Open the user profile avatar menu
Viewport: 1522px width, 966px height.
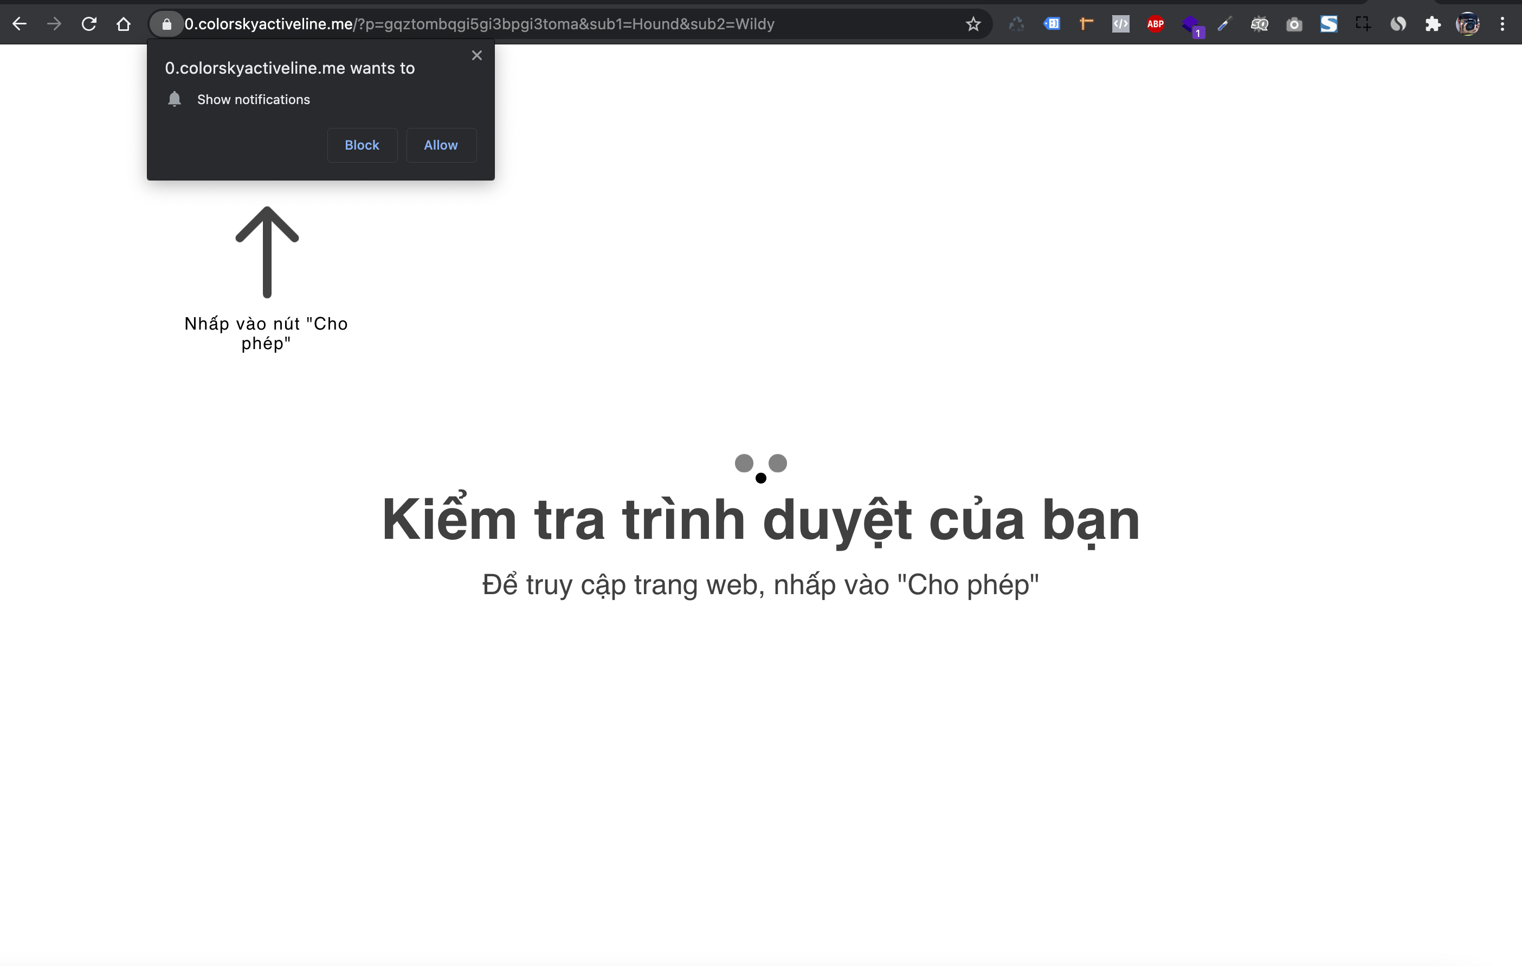coord(1467,24)
